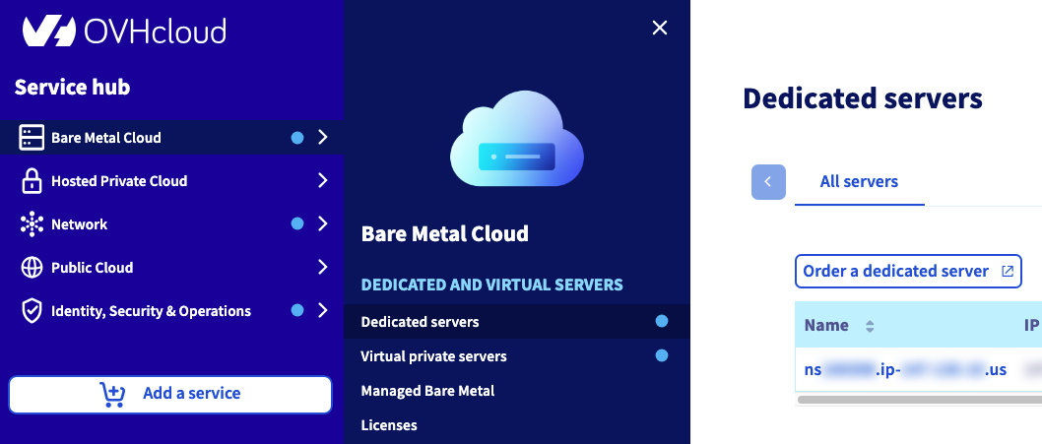The width and height of the screenshot is (1042, 444).
Task: Click the horizontal scrollbar under the table
Action: [920, 400]
